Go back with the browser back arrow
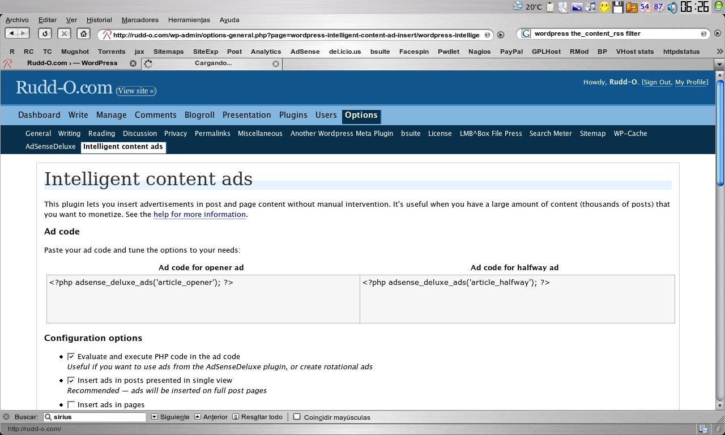 [12, 33]
